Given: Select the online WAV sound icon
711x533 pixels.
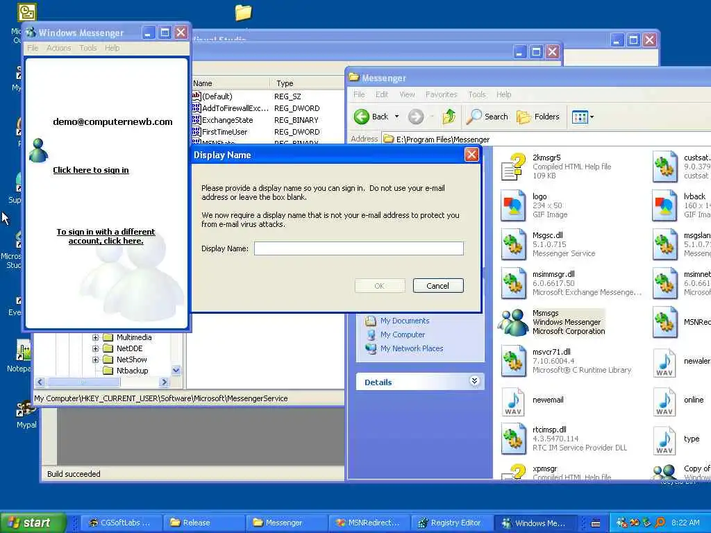Looking at the screenshot, I should 664,401.
